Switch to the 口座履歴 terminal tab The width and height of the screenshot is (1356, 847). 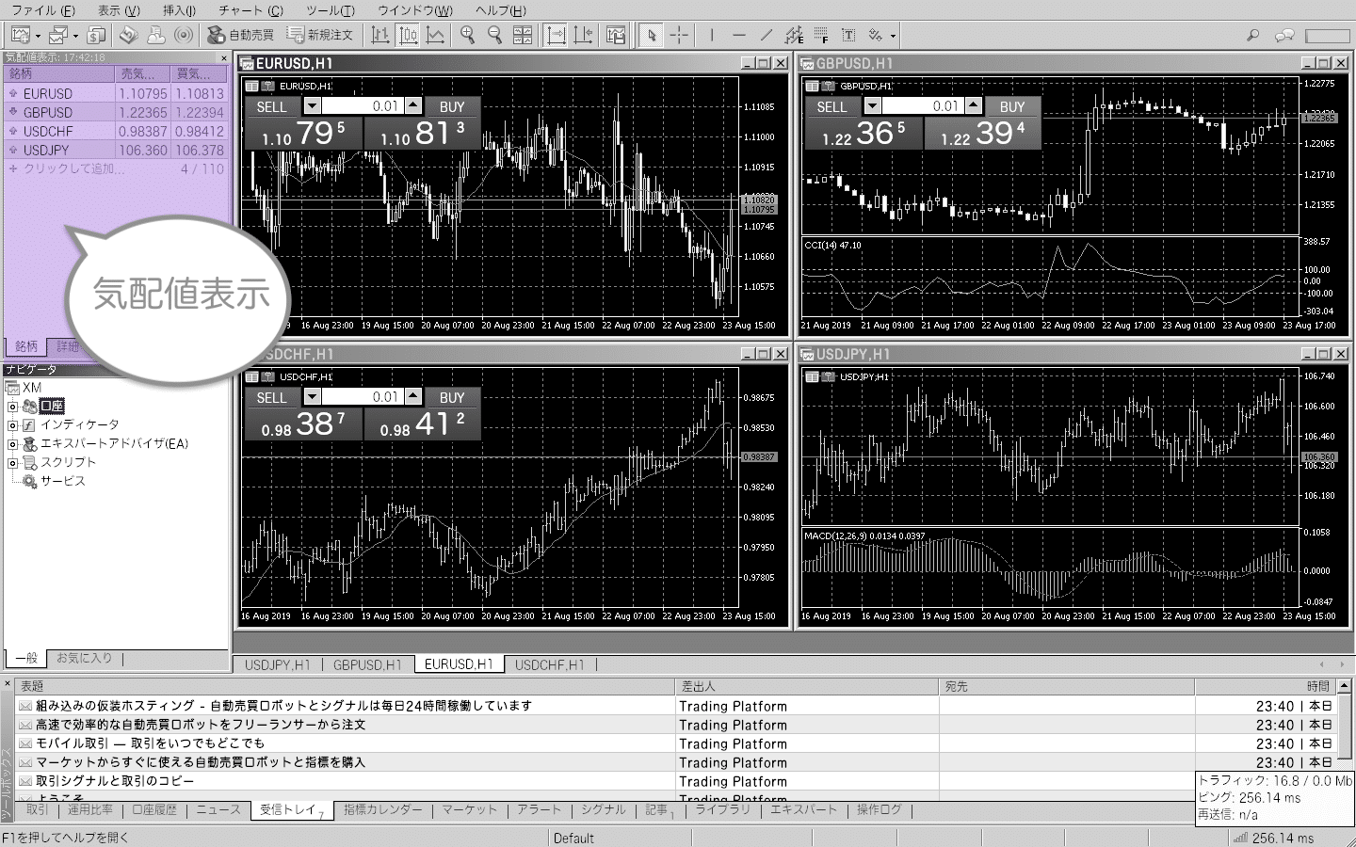pos(154,810)
